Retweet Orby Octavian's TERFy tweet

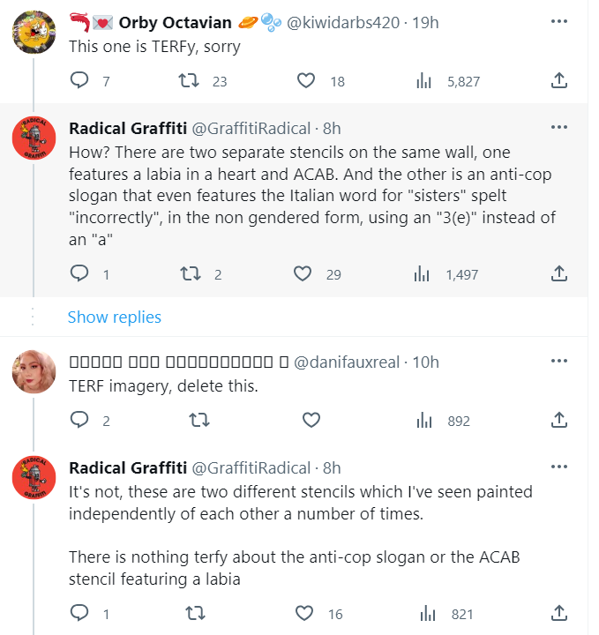point(187,81)
